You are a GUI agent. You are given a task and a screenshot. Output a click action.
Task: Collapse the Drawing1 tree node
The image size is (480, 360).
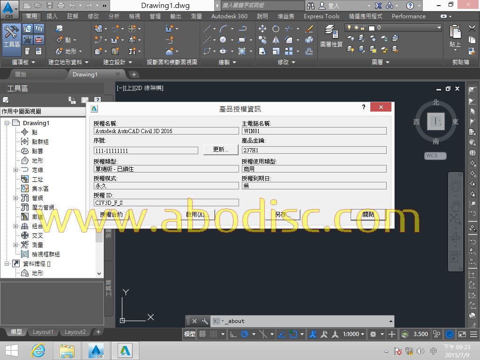point(7,123)
